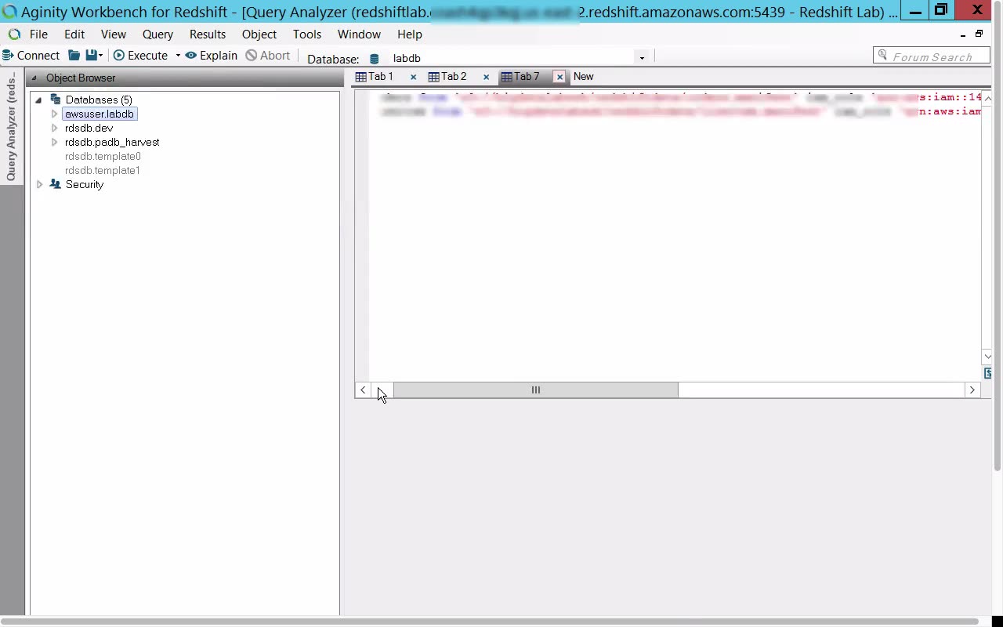The image size is (1003, 627).
Task: Collapse the Databases (5) tree node
Action: [x=38, y=100]
